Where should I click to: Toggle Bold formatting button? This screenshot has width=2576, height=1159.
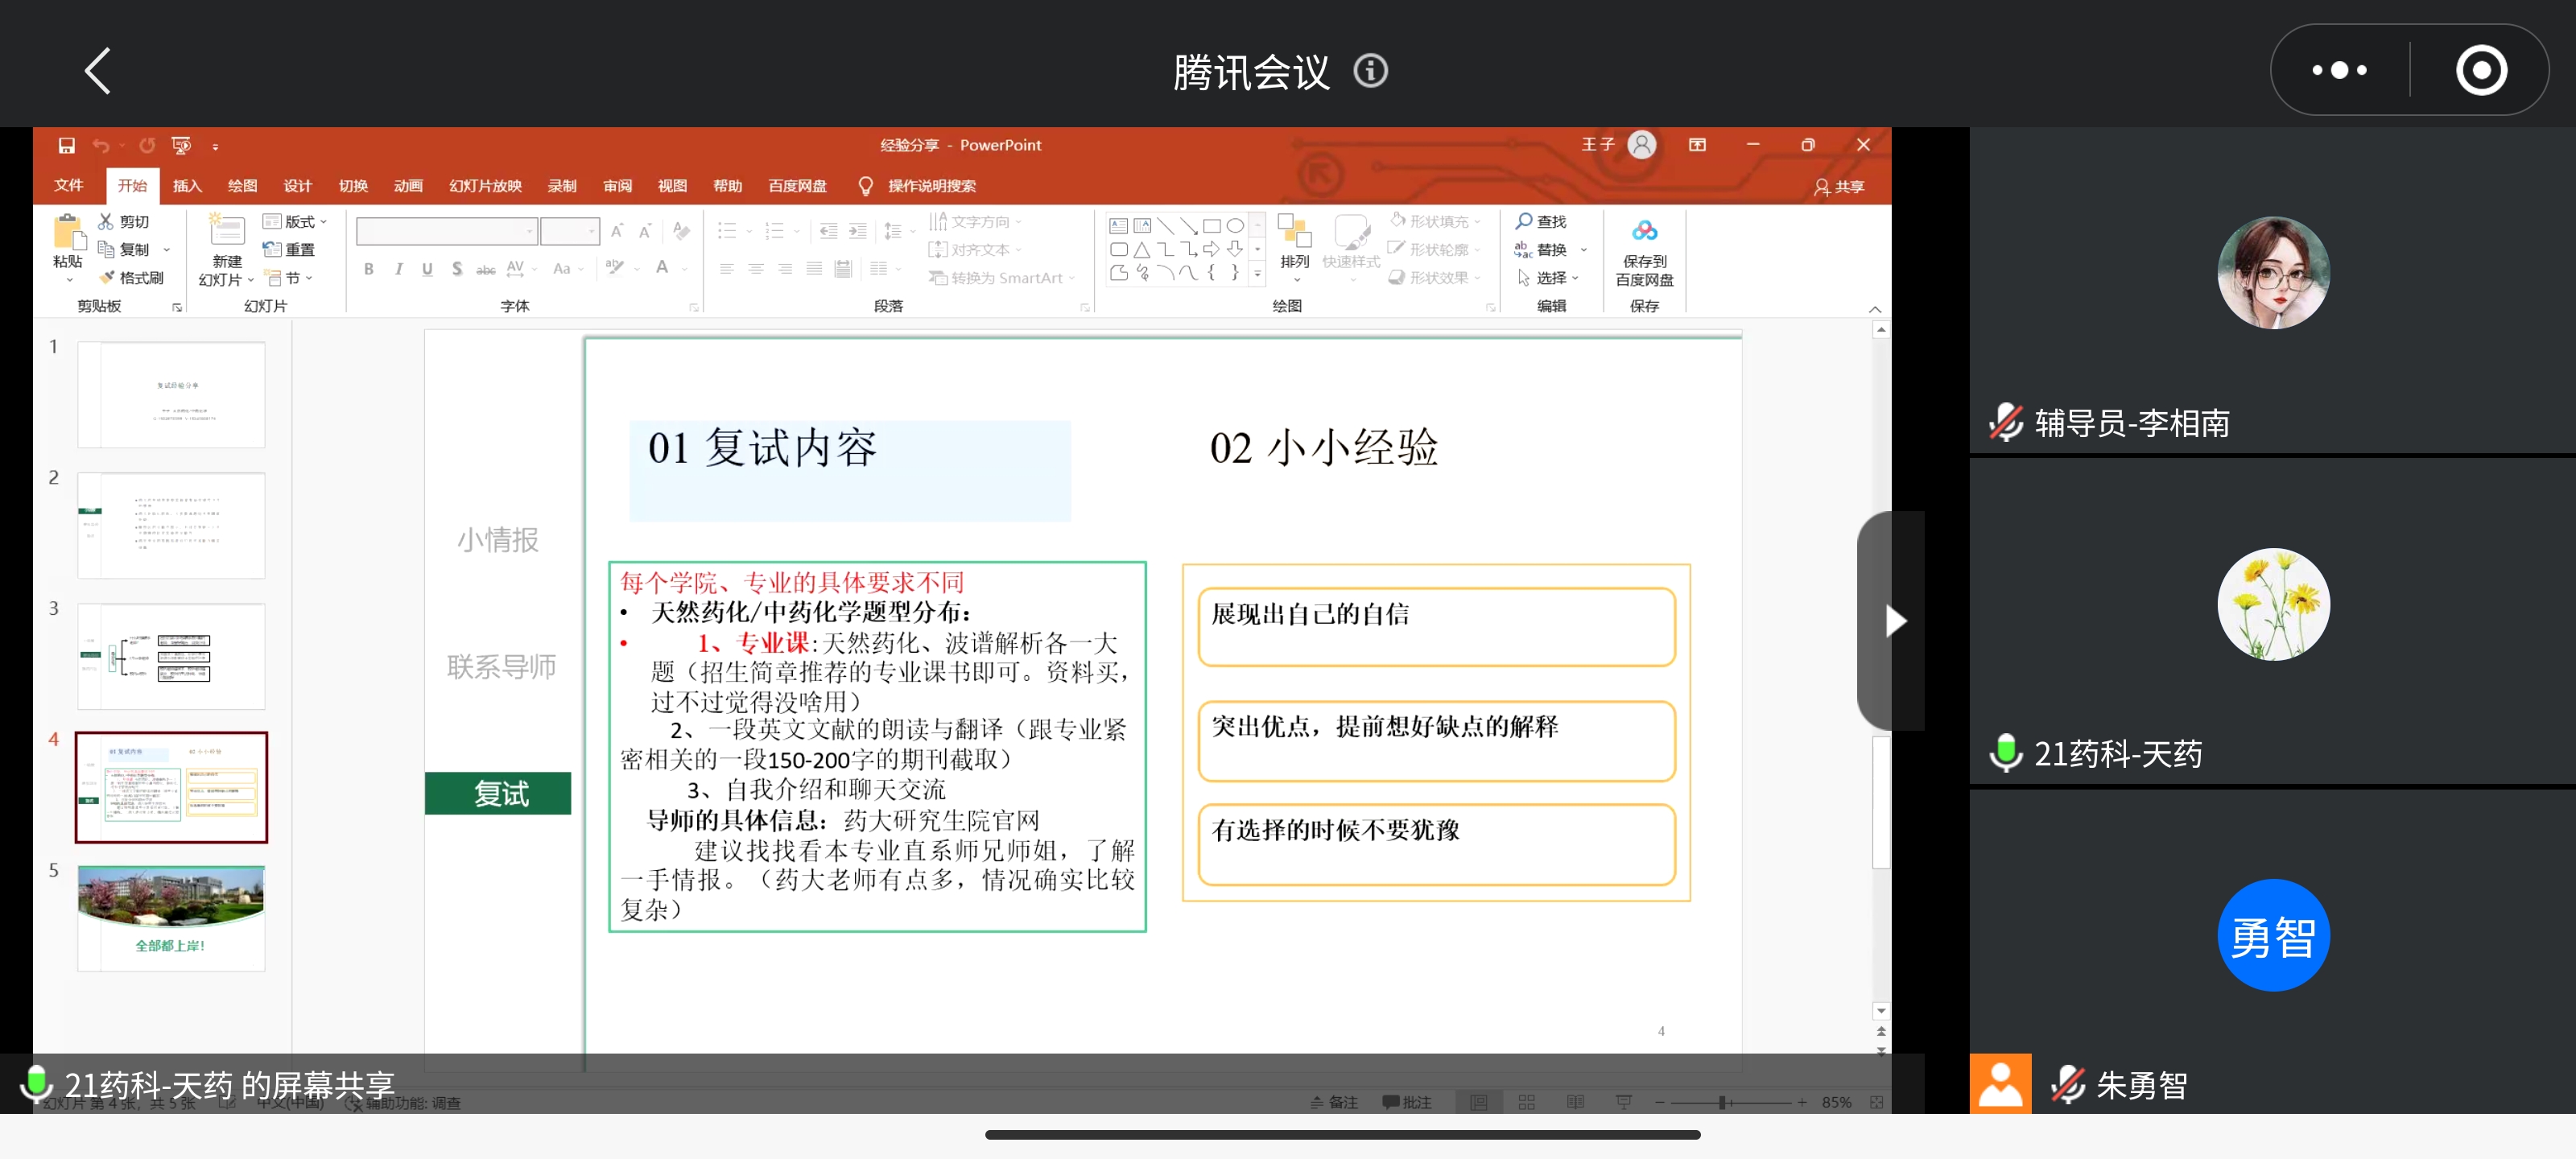click(x=369, y=269)
